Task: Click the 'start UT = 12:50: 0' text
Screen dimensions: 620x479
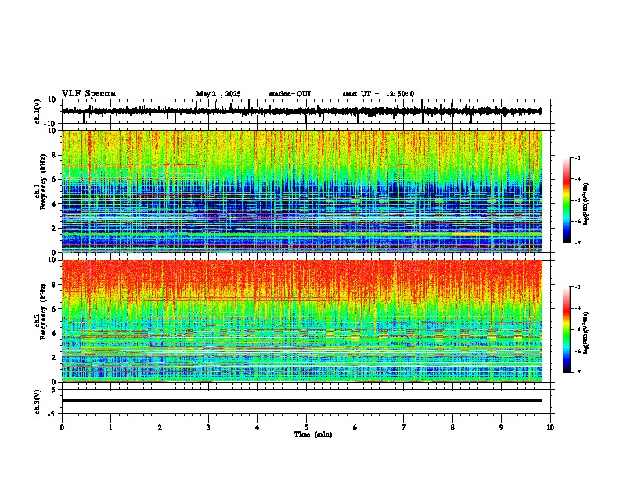Action: (378, 94)
